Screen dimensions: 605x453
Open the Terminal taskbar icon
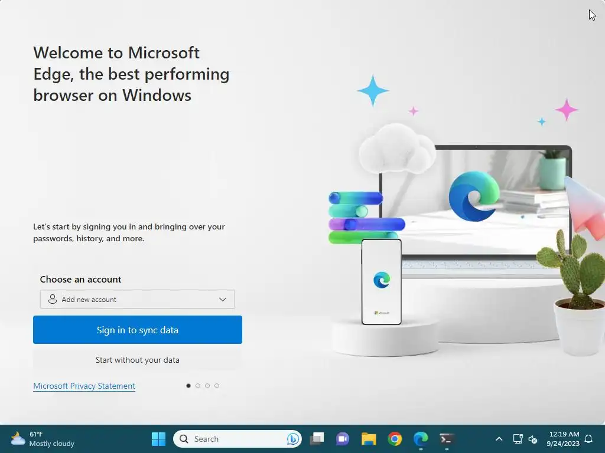(447, 439)
